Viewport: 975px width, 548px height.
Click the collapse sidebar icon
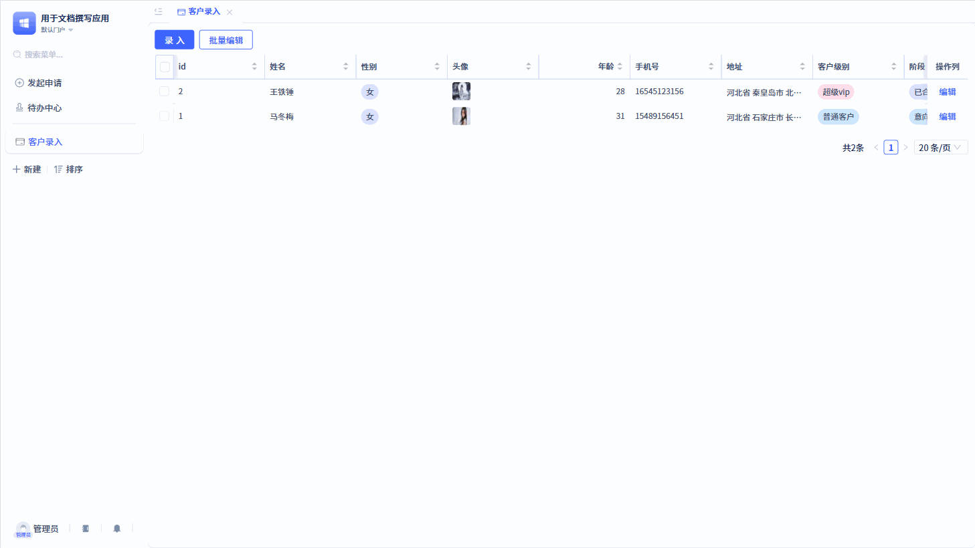coord(159,11)
